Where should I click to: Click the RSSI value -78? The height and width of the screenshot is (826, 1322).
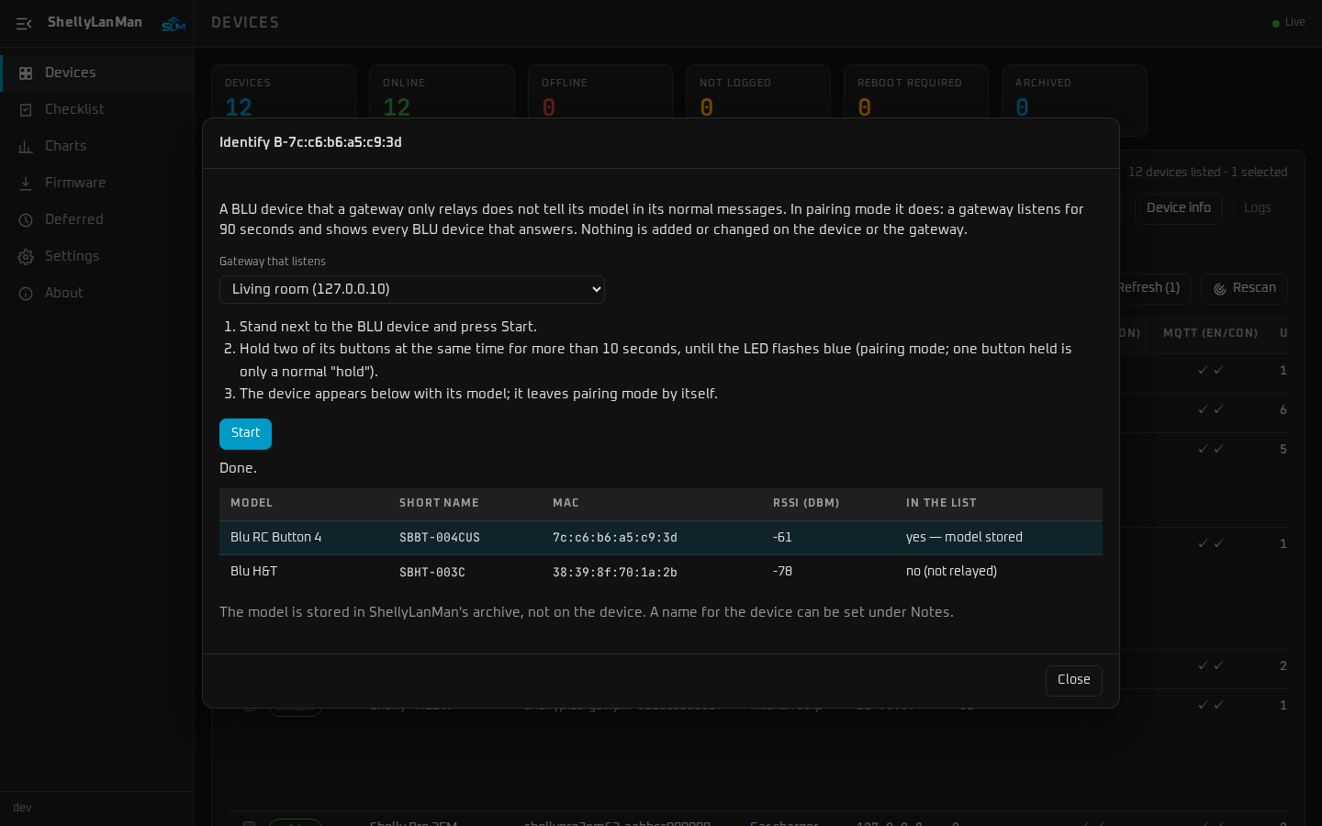tap(782, 572)
